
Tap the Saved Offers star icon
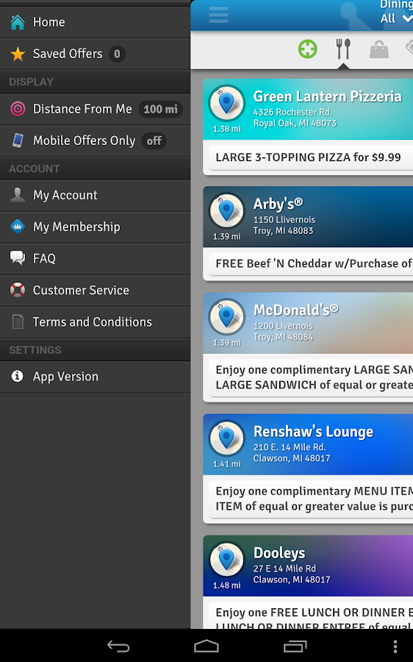[x=18, y=54]
